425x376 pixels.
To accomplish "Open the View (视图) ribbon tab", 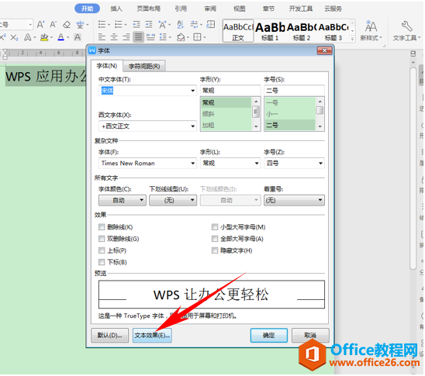I will tap(240, 9).
